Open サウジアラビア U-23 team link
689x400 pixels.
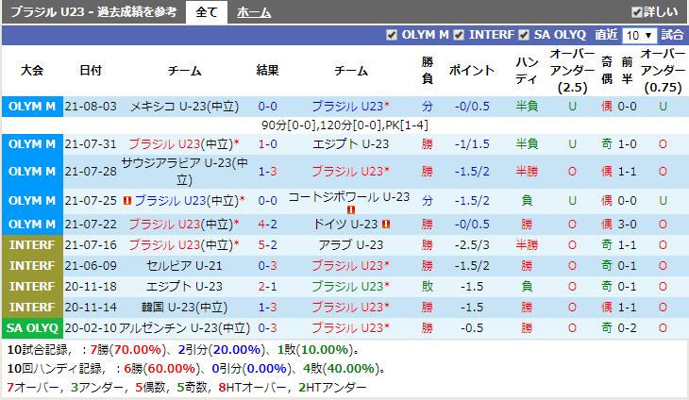[x=185, y=172]
